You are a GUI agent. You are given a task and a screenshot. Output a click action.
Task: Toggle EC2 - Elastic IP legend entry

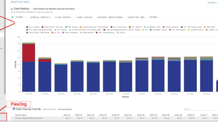135,27
